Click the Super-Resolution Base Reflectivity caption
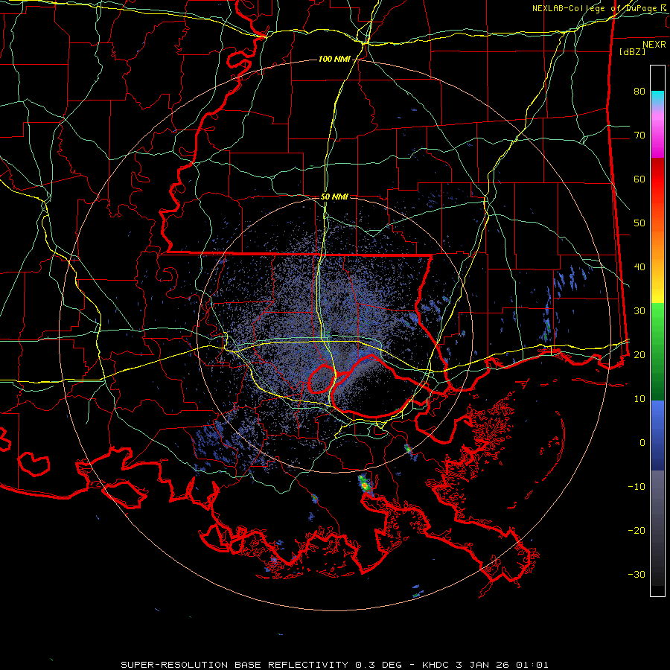The width and height of the screenshot is (670, 670). (x=334, y=665)
